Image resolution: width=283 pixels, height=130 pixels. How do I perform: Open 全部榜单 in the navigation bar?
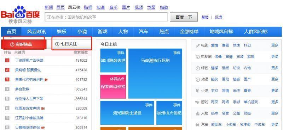(189, 32)
